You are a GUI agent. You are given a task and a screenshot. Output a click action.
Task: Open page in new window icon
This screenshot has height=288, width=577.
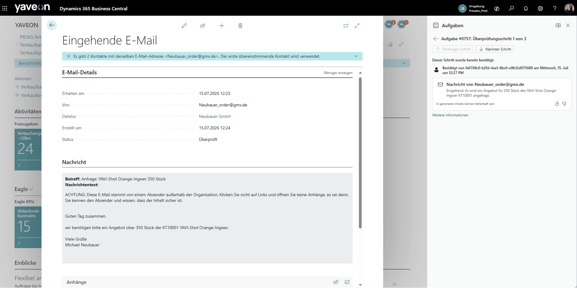[346, 26]
